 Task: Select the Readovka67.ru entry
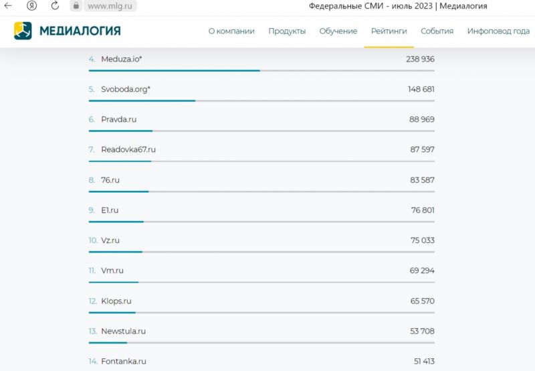click(x=128, y=149)
